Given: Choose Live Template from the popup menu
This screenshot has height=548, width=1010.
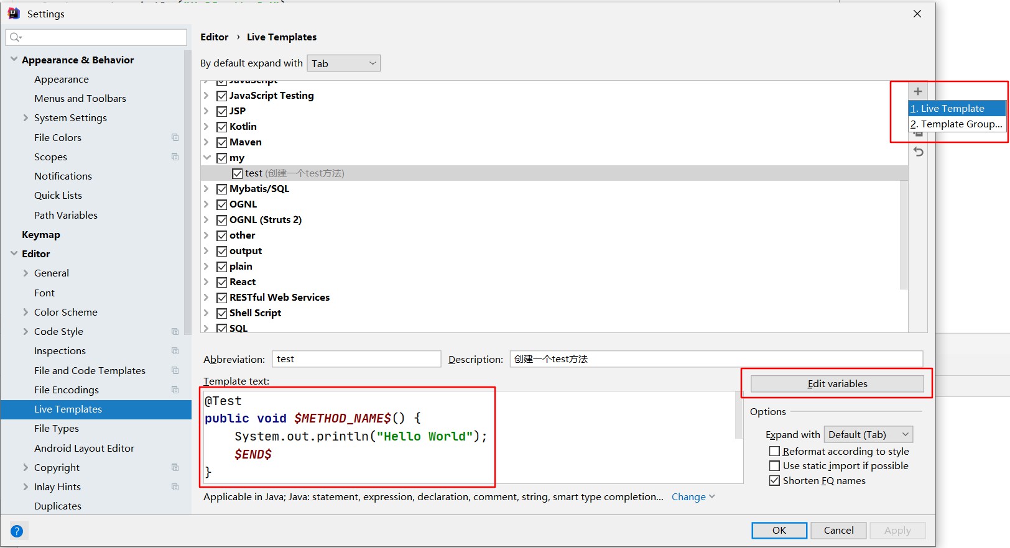Looking at the screenshot, I should coord(956,109).
